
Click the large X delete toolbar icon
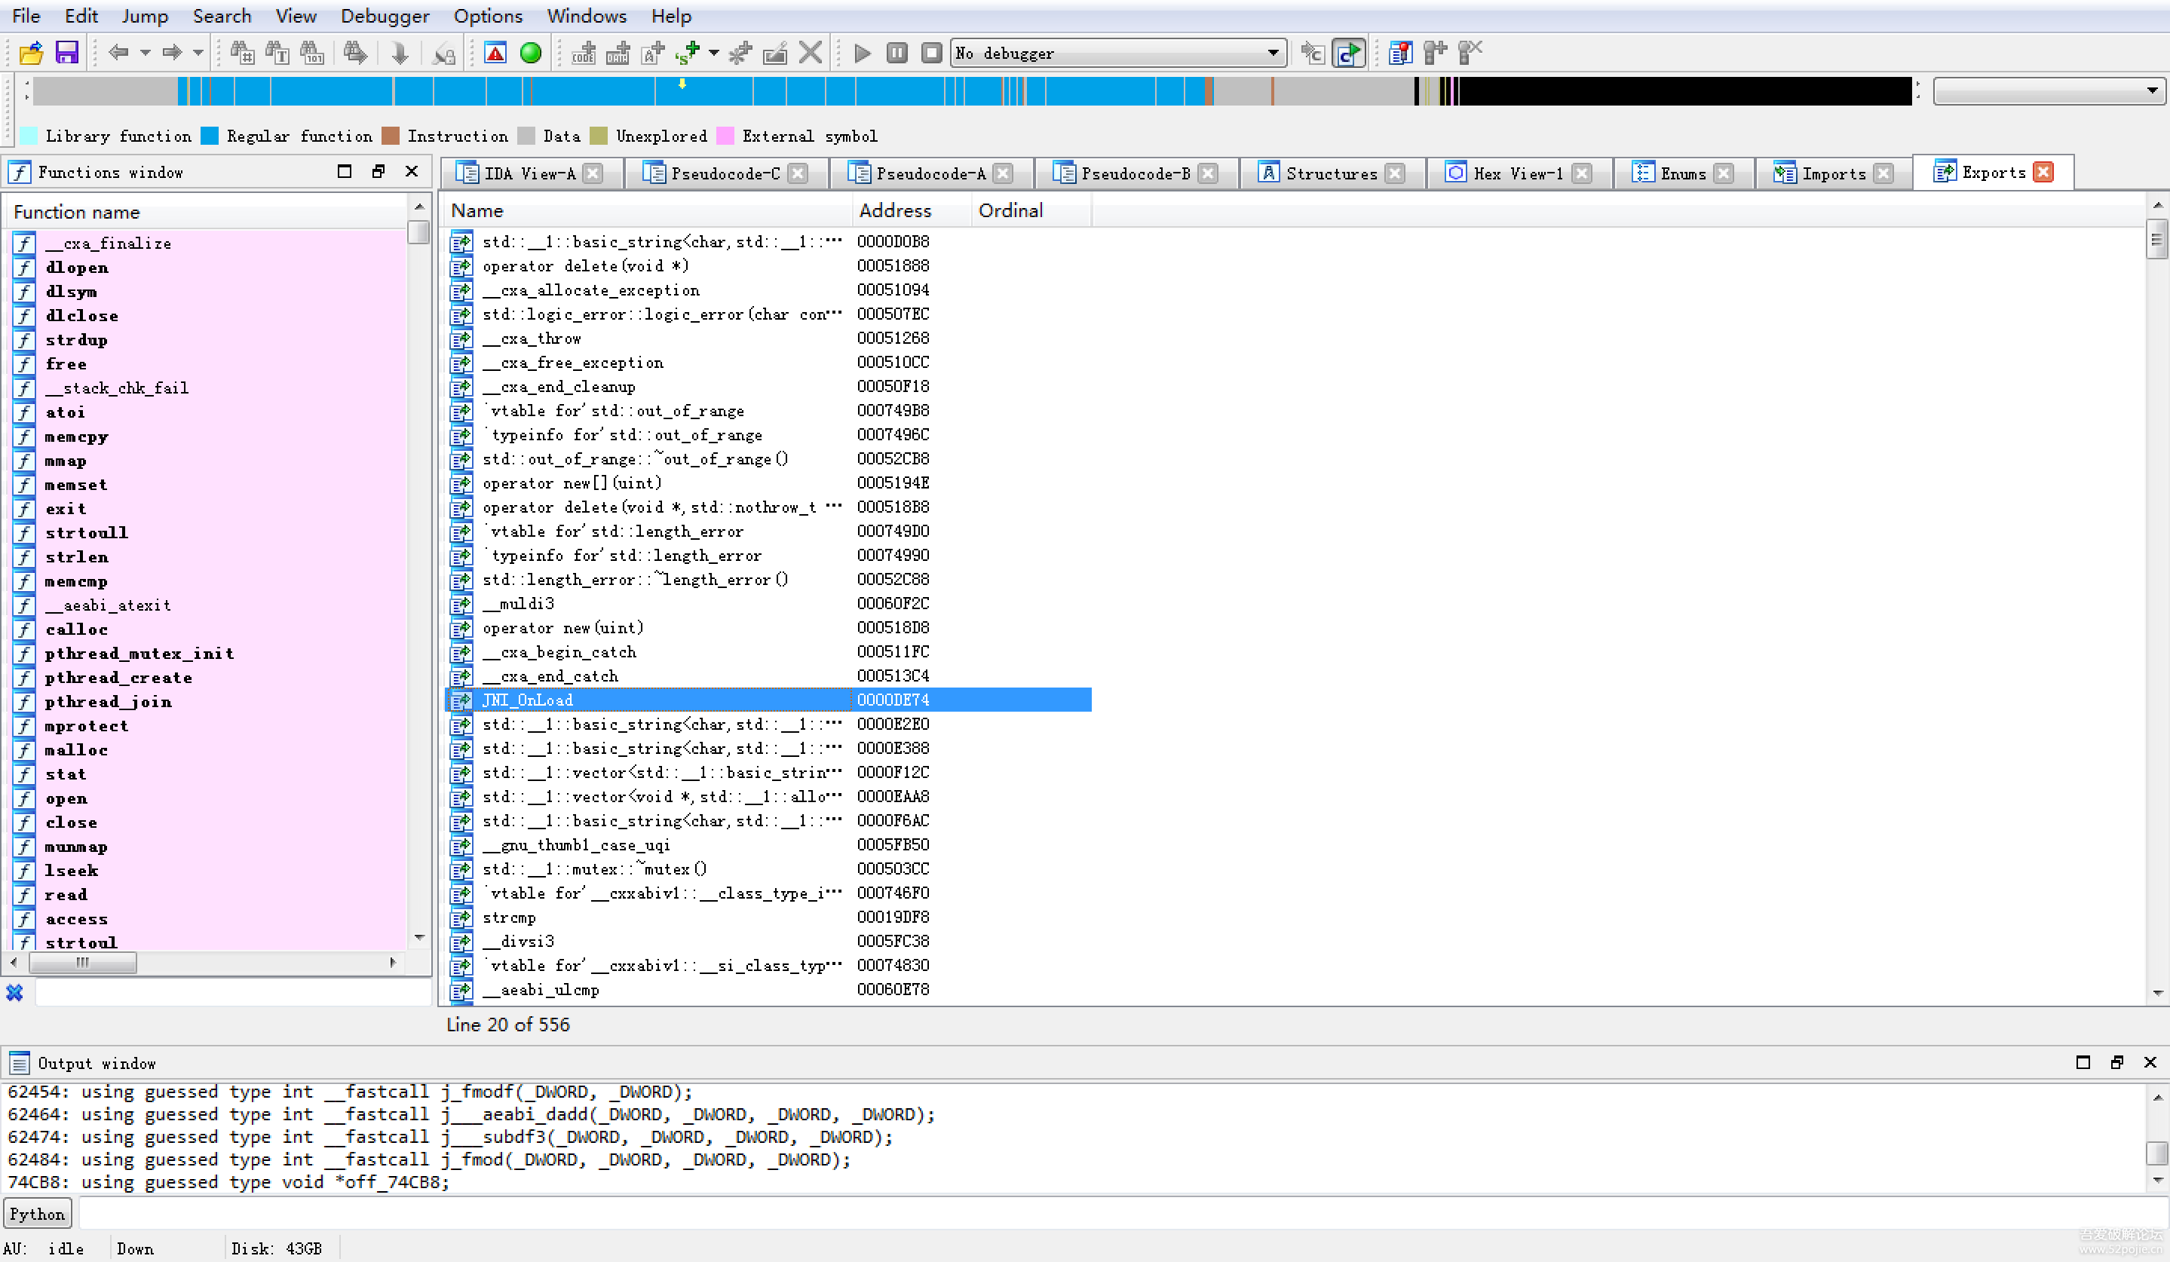[x=810, y=53]
